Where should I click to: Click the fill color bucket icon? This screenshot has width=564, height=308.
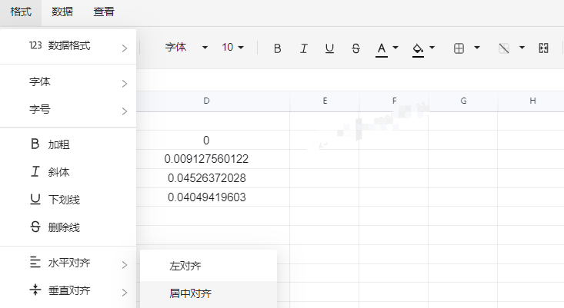pyautogui.click(x=418, y=48)
